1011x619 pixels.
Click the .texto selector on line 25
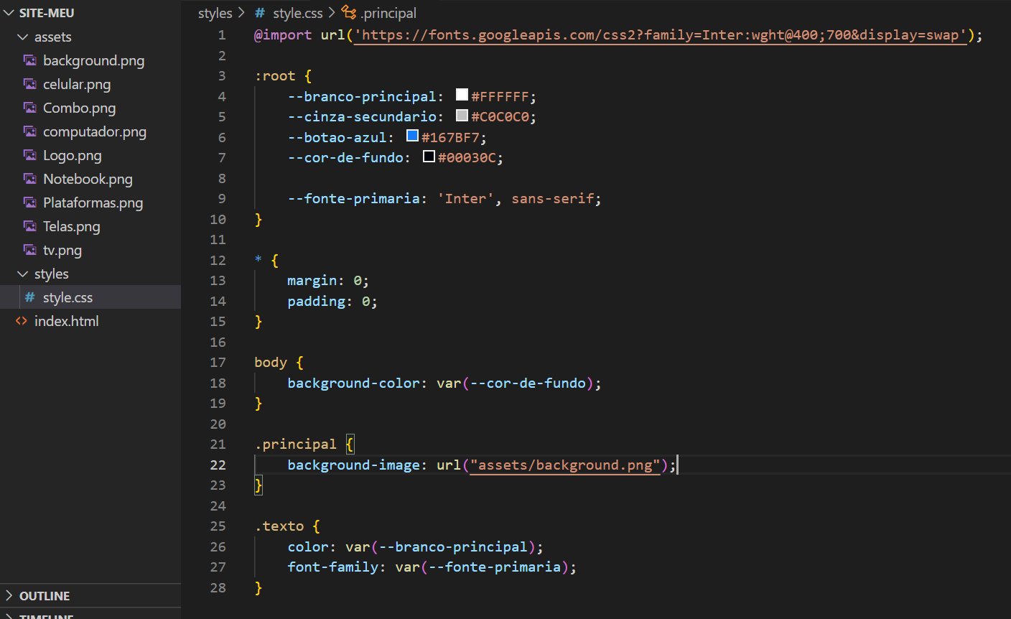[x=279, y=526]
